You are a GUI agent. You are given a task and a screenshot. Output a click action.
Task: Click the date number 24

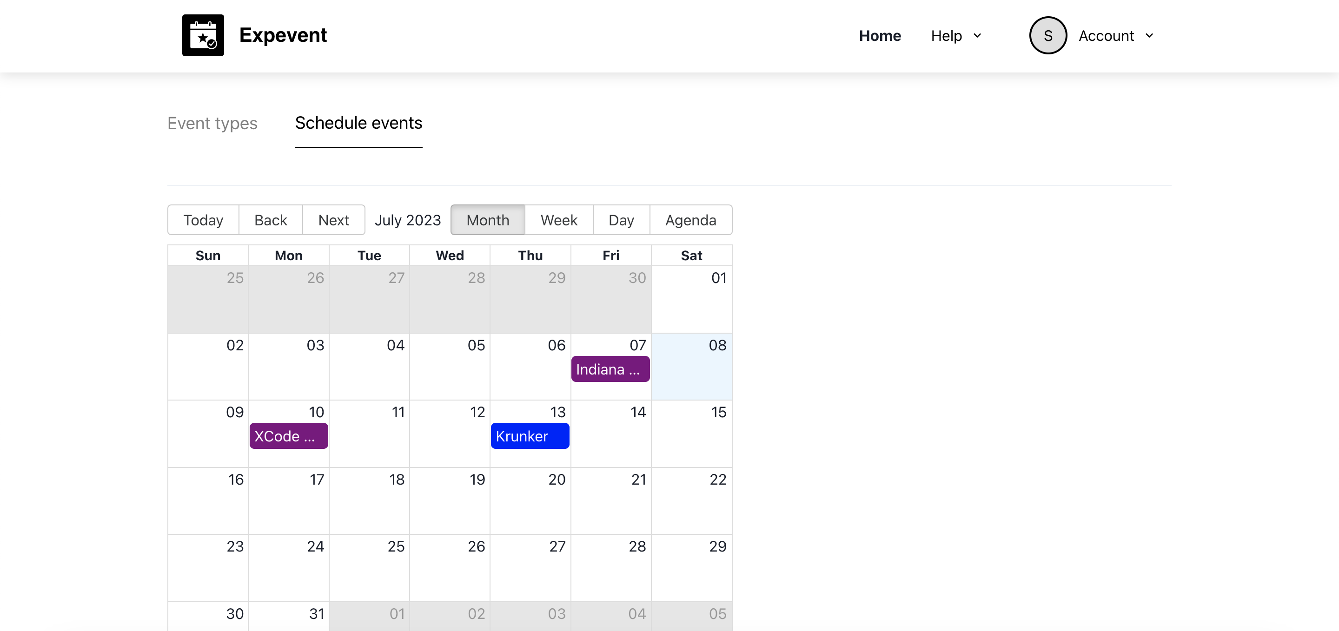pyautogui.click(x=316, y=546)
